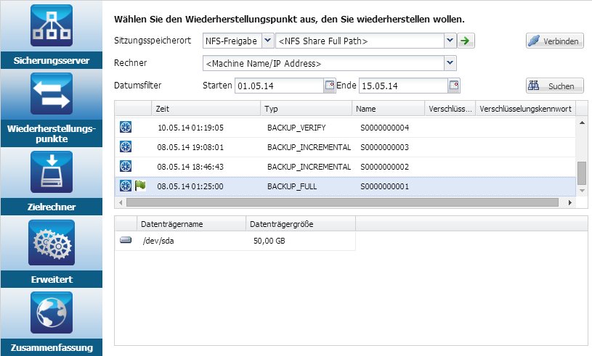Open the Starten date calendar icon
The height and width of the screenshot is (356, 592).
point(330,85)
